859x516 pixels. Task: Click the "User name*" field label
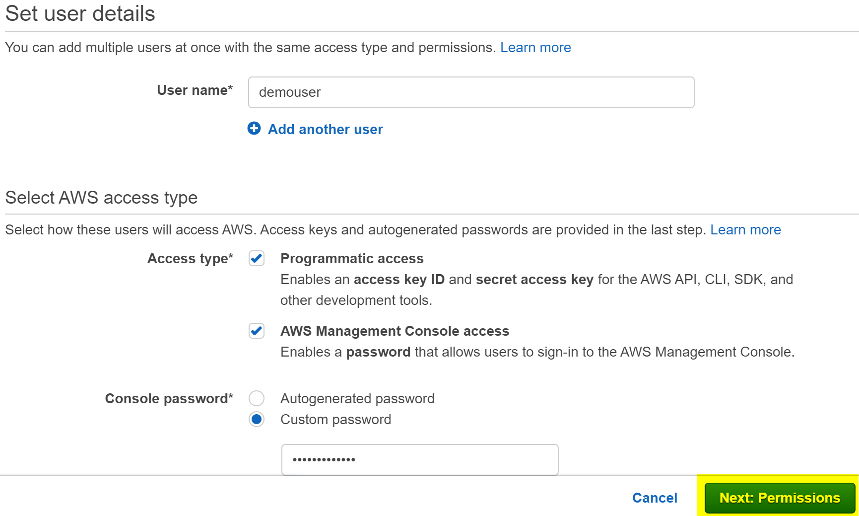[x=195, y=90]
